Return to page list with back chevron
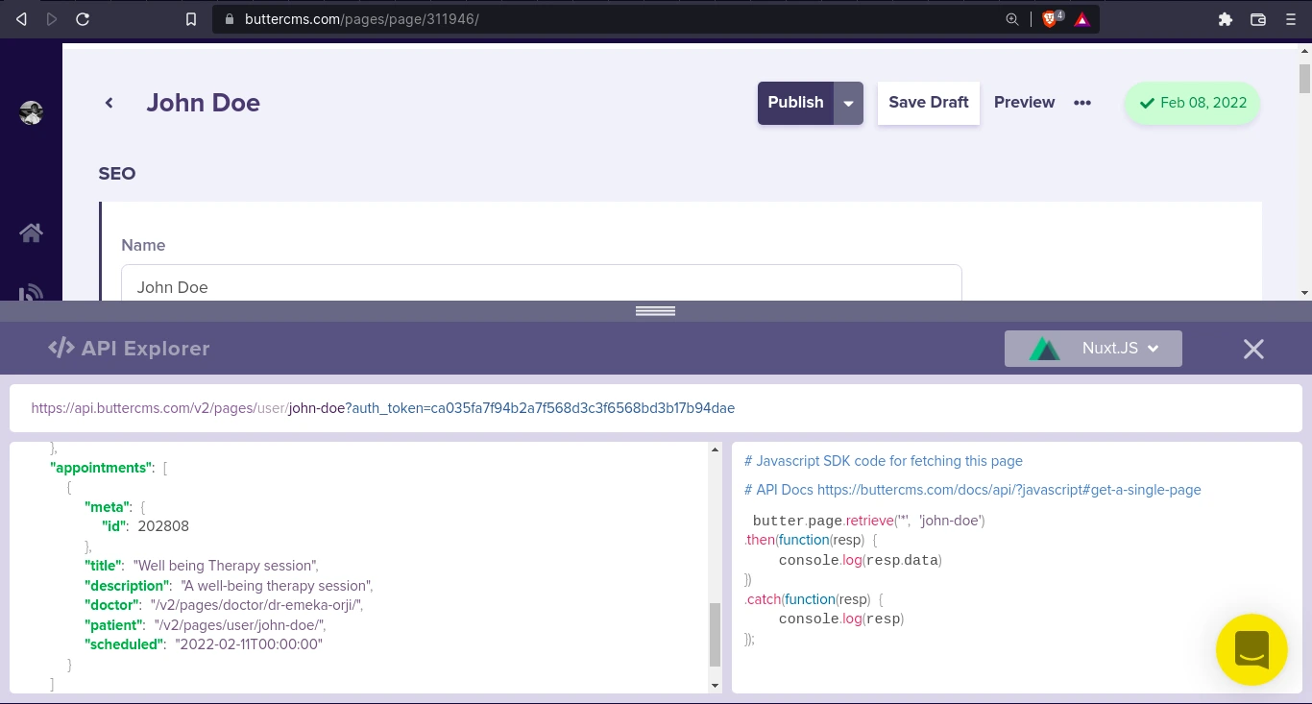1312x704 pixels. pyautogui.click(x=109, y=103)
